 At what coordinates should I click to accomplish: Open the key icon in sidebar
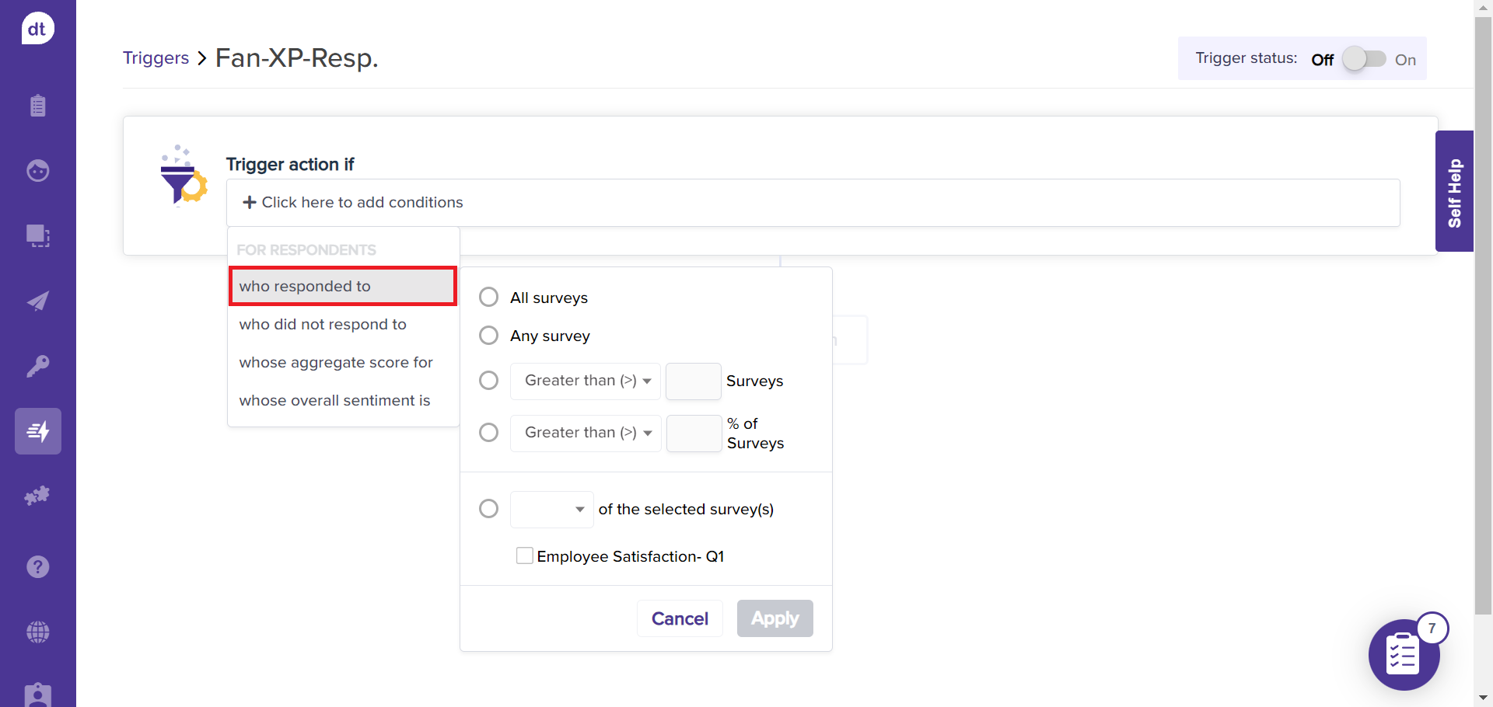[x=37, y=366]
